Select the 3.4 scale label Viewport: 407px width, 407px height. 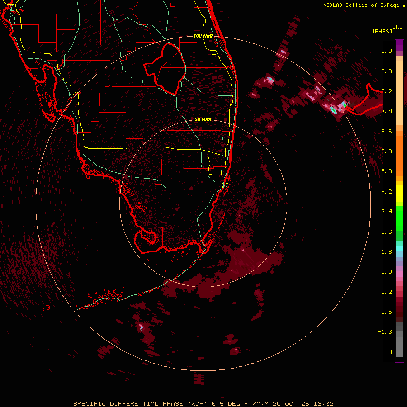click(387, 212)
